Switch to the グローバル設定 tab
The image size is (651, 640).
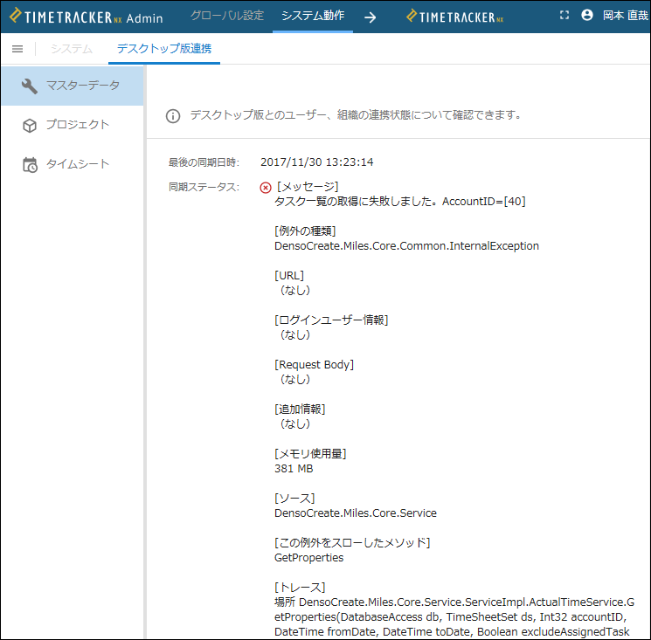coord(226,16)
